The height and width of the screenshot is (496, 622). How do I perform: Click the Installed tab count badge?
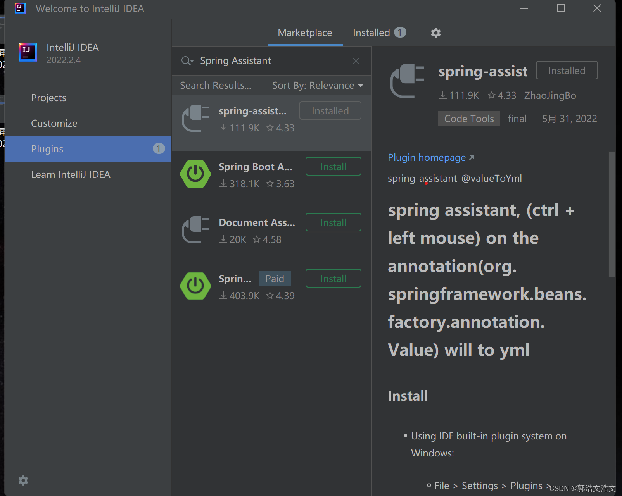400,32
